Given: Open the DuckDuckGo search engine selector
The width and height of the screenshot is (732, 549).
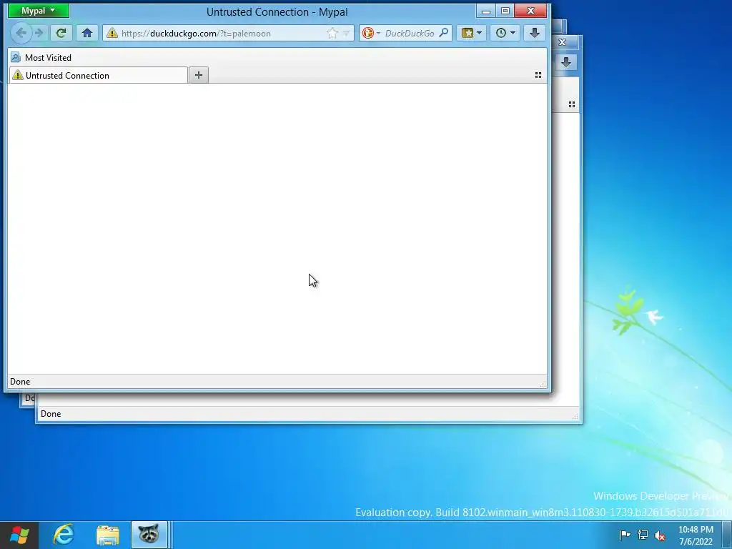Looking at the screenshot, I should point(372,33).
